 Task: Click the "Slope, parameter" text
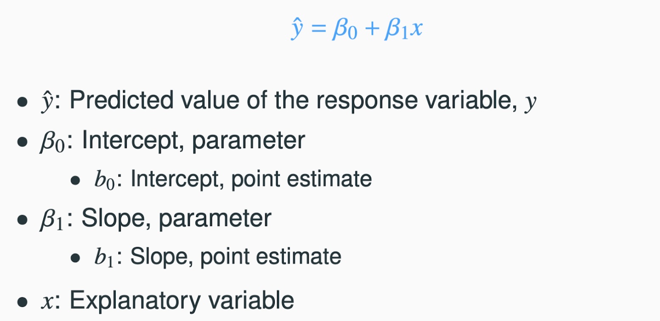(x=176, y=218)
